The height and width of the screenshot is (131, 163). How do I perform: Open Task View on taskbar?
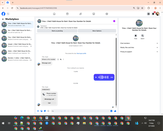[9, 123]
